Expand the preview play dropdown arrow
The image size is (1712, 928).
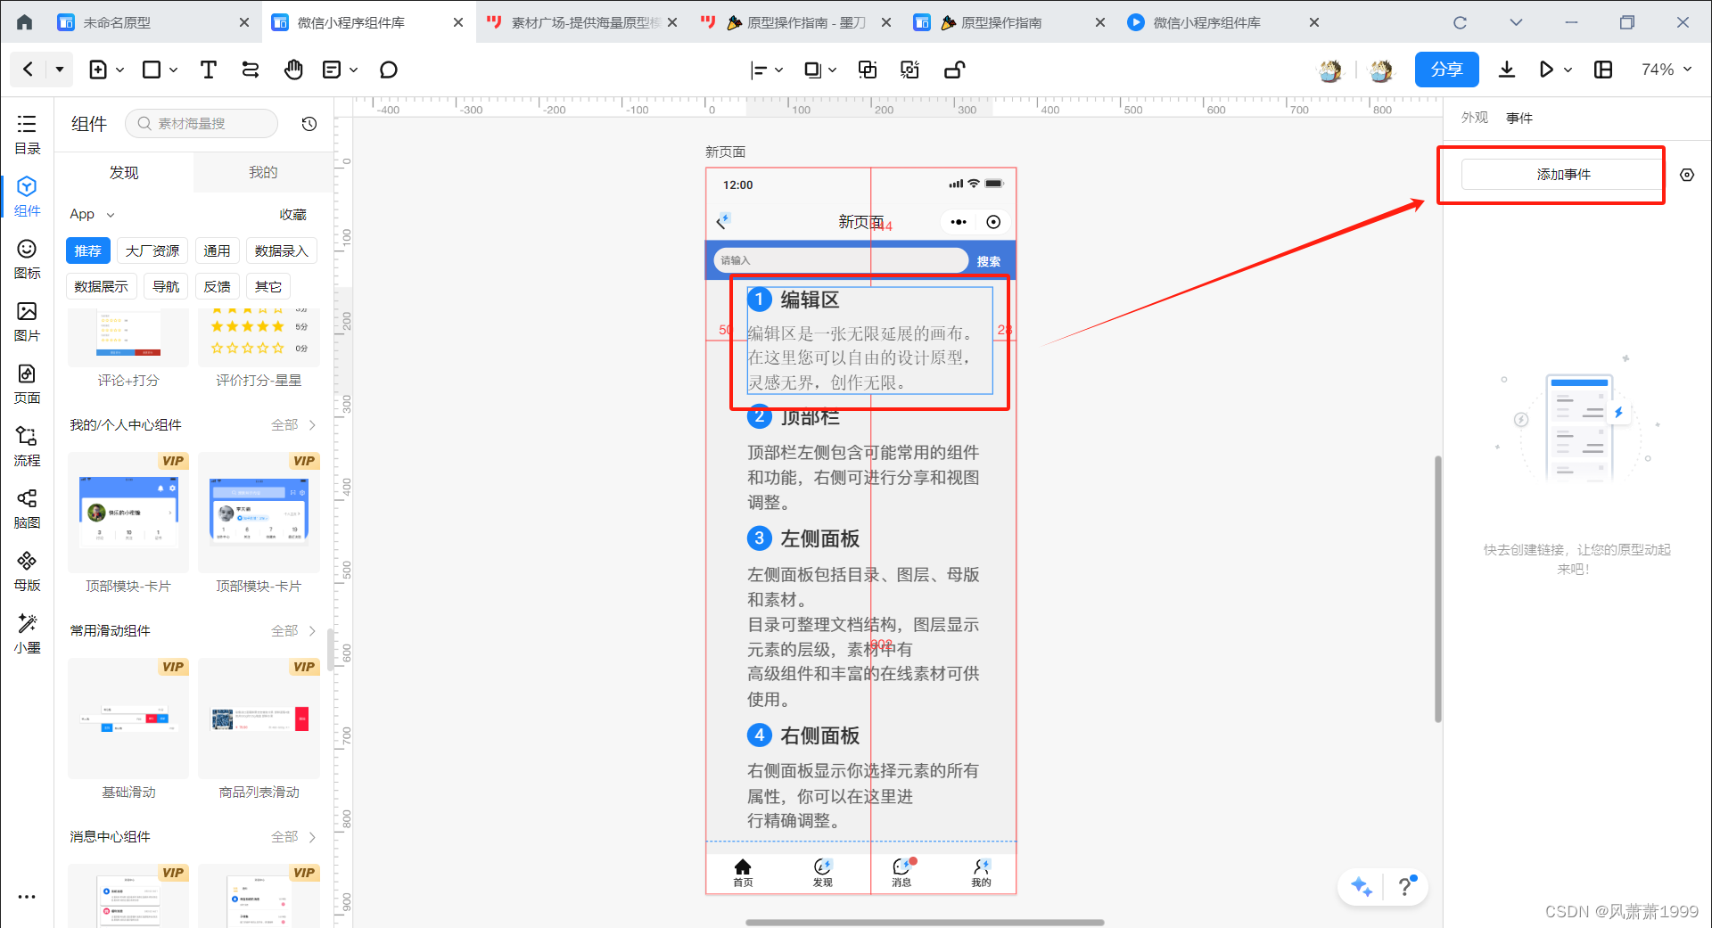pyautogui.click(x=1568, y=70)
